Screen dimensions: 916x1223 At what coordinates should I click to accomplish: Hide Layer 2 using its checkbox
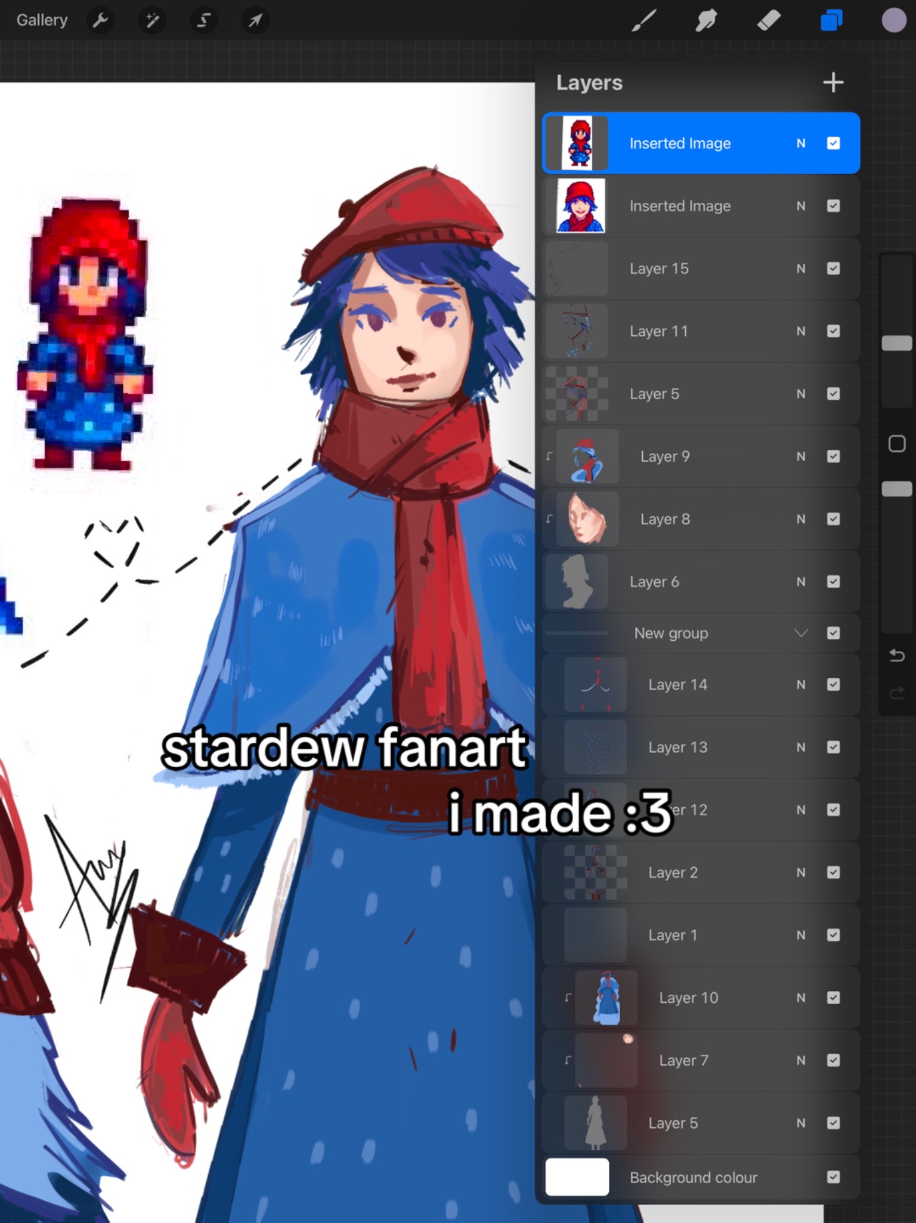[x=833, y=872]
